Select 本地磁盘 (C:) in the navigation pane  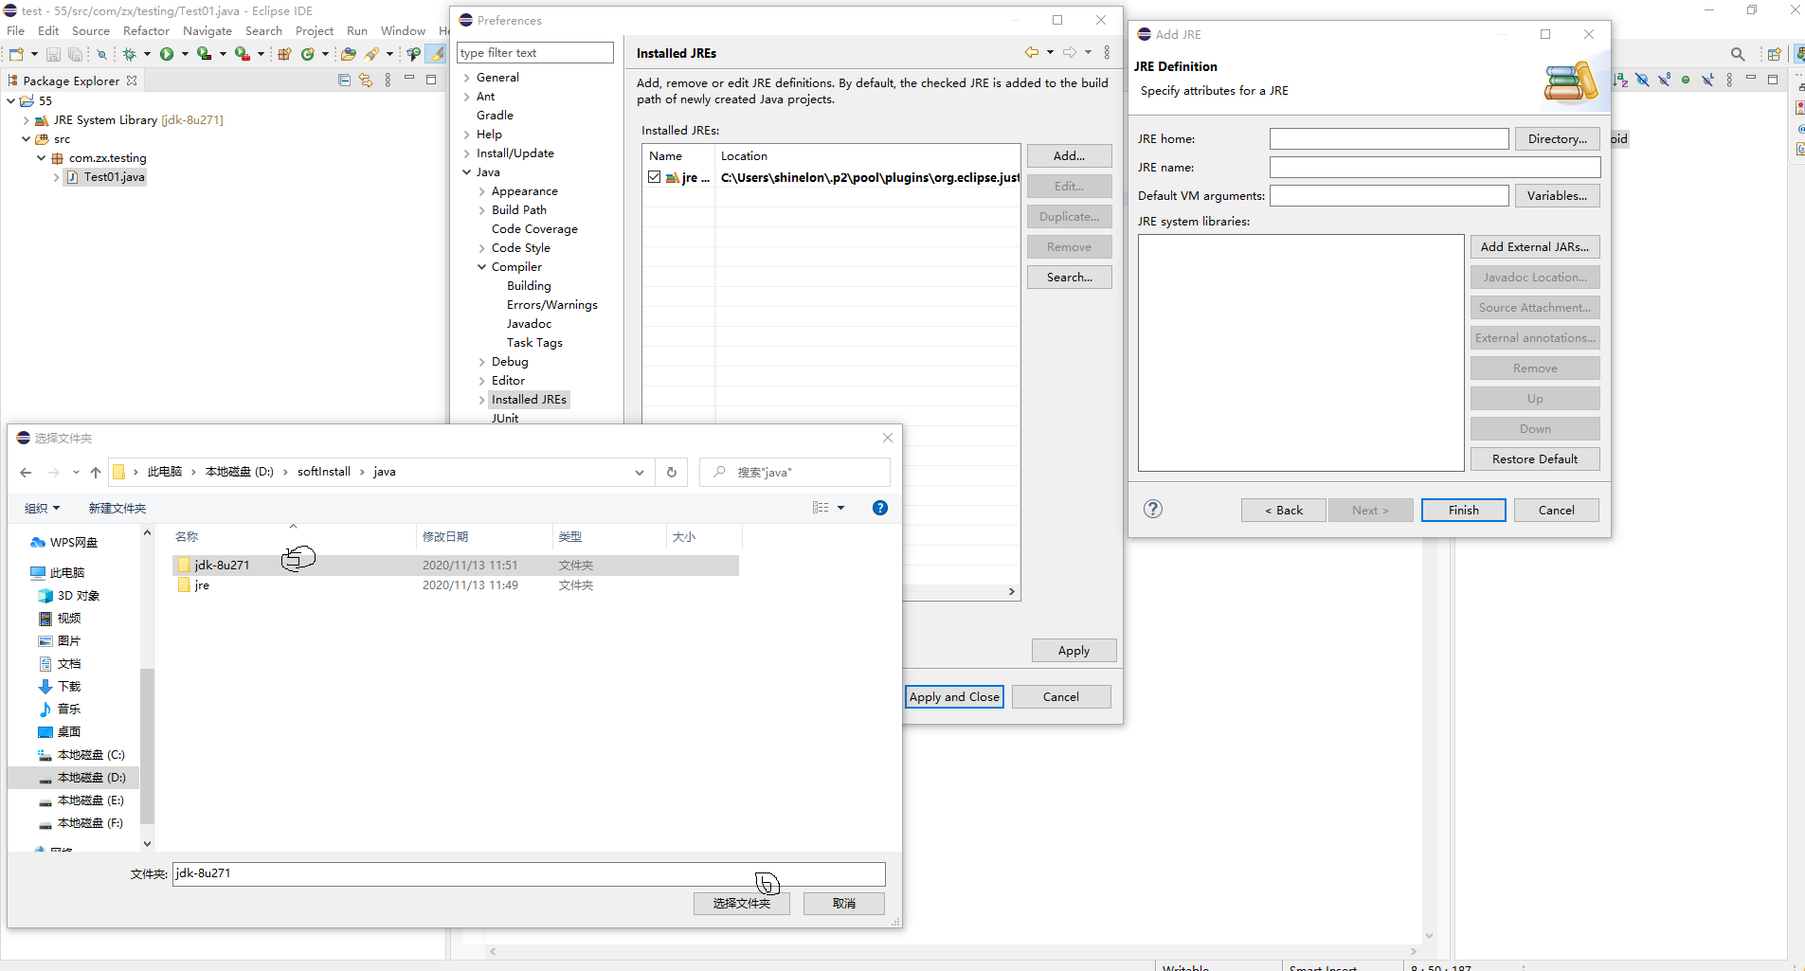81,755
